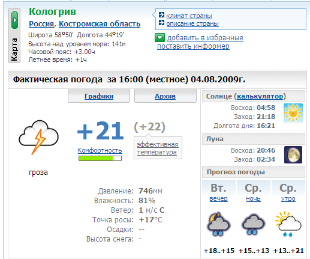
Task: Click the Долгота дня 16:21 value
Action: (x=266, y=126)
